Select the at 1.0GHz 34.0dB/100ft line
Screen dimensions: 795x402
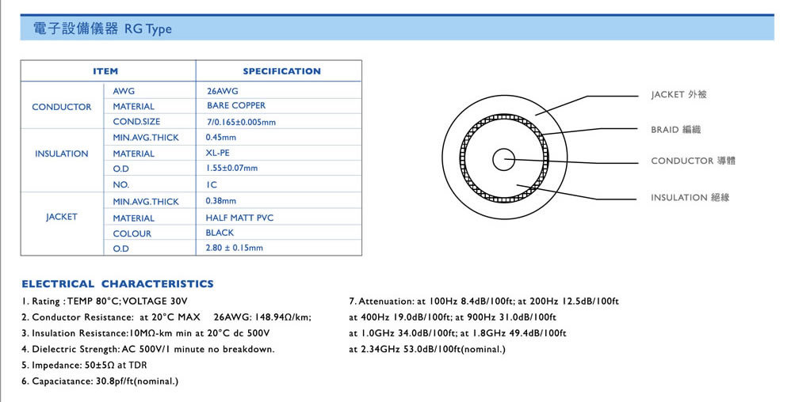point(457,333)
